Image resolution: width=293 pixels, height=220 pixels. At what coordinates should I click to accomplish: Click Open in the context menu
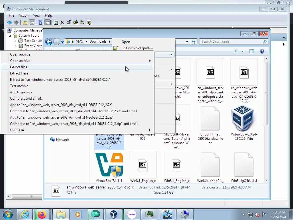126,42
